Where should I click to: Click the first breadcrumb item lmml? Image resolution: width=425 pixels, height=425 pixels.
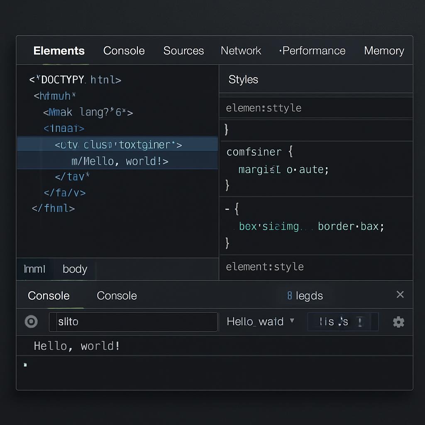pyautogui.click(x=34, y=269)
